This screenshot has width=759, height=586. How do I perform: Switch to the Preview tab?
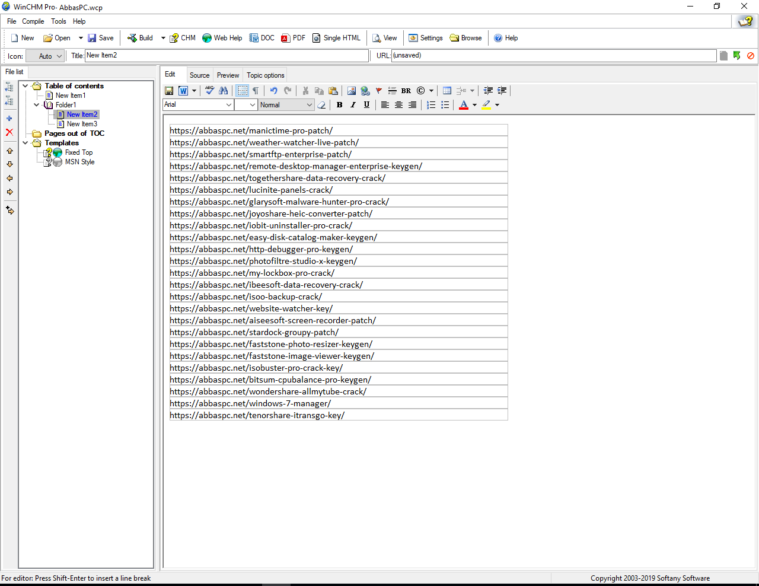tap(228, 75)
